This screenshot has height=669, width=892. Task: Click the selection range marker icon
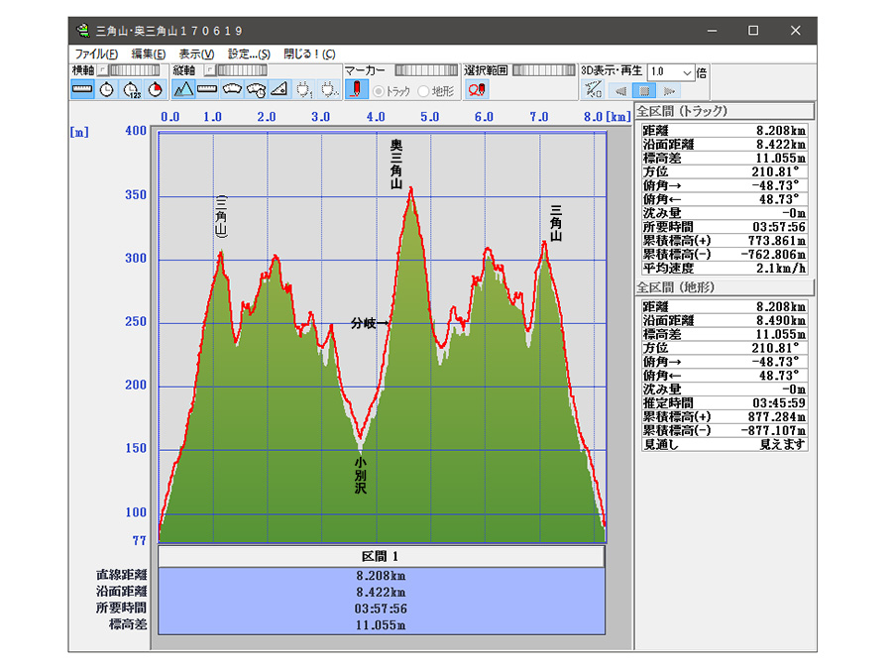point(477,90)
